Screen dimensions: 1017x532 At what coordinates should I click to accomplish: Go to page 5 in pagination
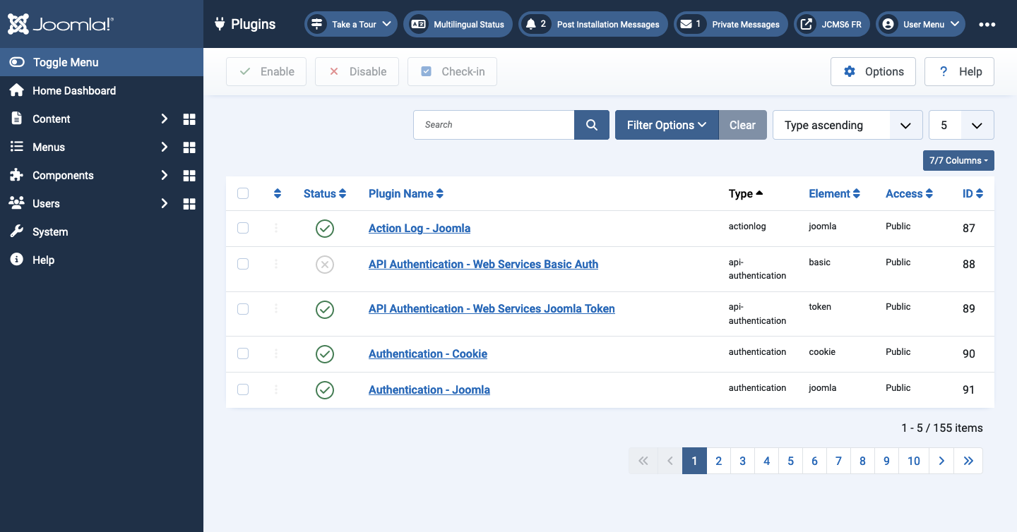pos(790,461)
